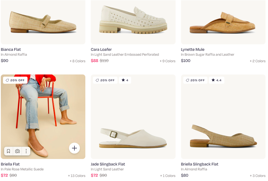Click the 20% OFF tag on Briella Slingback Flat
The image size is (268, 181).
click(195, 80)
